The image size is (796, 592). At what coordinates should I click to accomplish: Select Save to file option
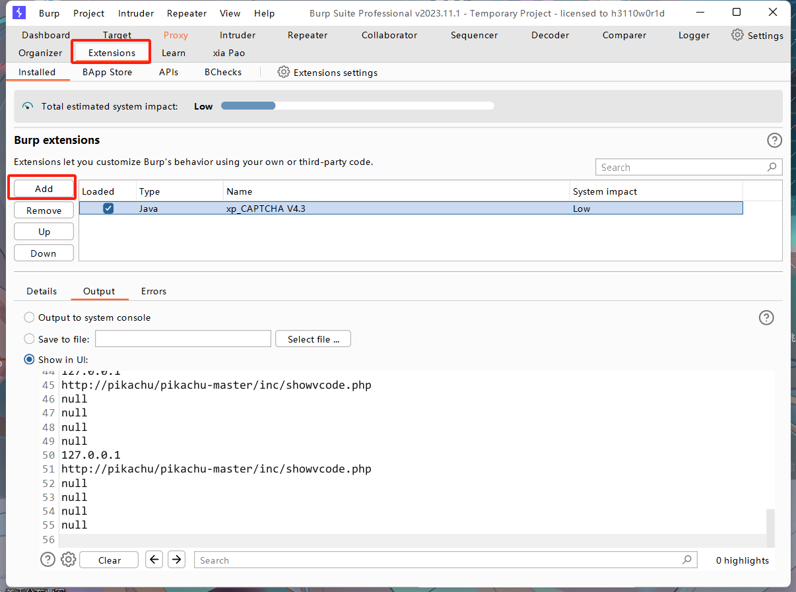[29, 339]
